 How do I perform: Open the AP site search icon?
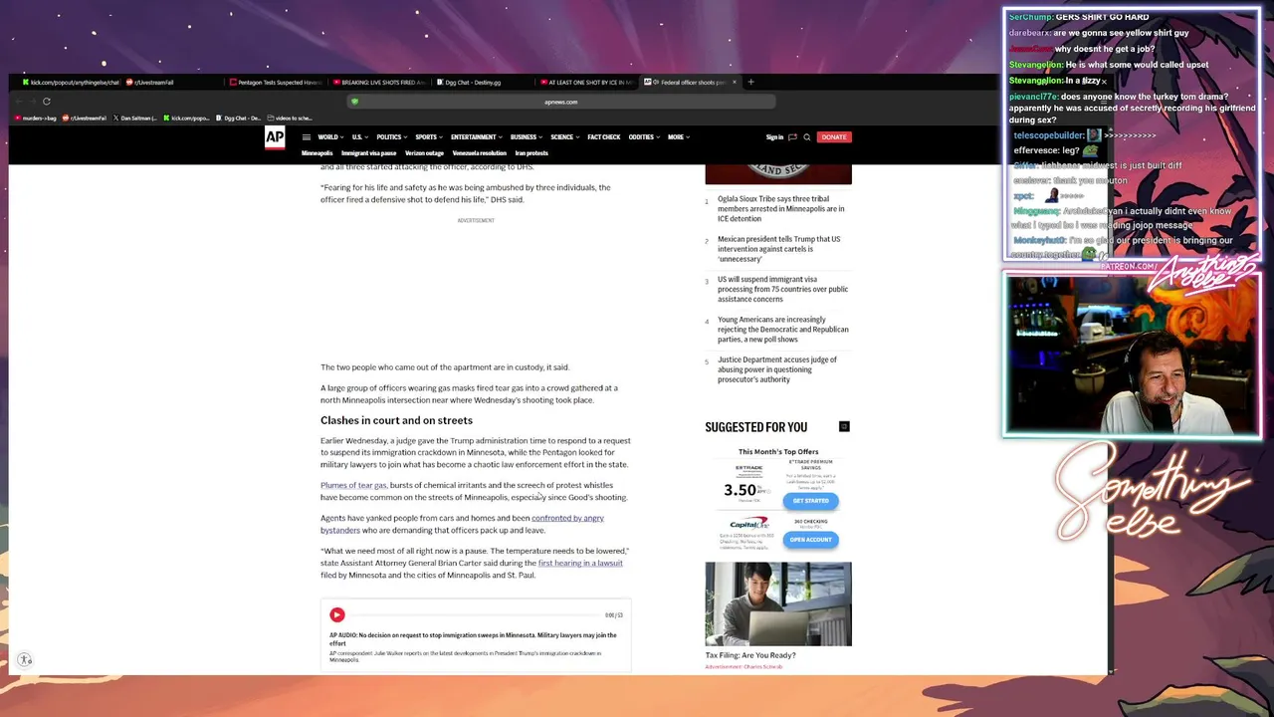coord(806,137)
